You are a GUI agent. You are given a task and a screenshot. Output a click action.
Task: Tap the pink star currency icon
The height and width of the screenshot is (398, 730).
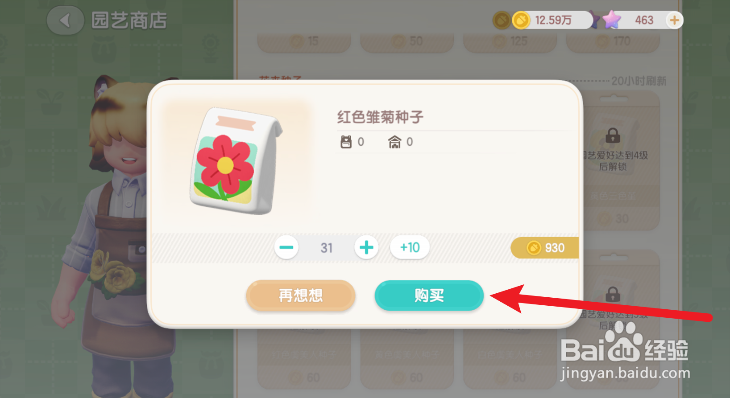(x=611, y=20)
